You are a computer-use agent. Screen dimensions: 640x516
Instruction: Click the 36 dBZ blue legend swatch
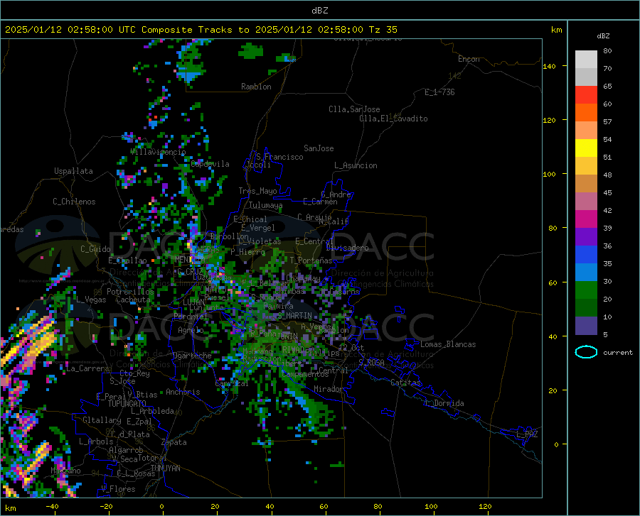[586, 255]
